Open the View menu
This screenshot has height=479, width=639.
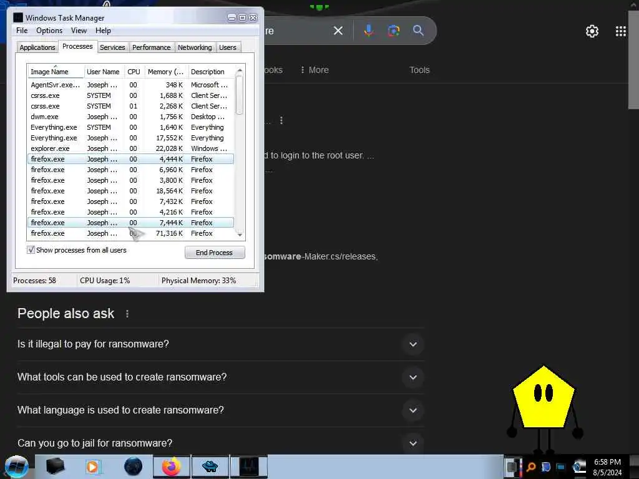(79, 31)
